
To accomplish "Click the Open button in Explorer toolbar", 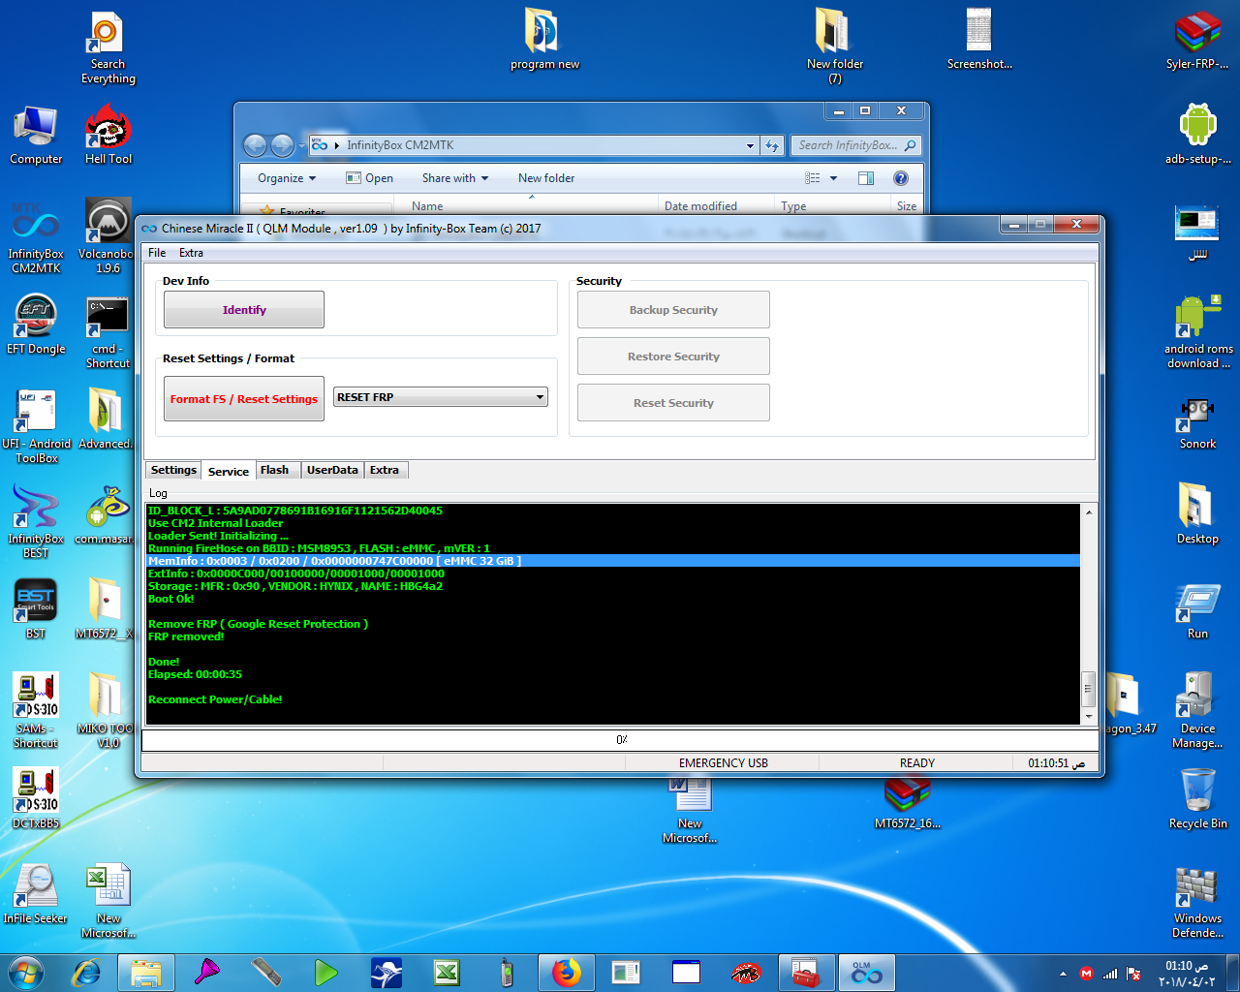I will [x=370, y=178].
